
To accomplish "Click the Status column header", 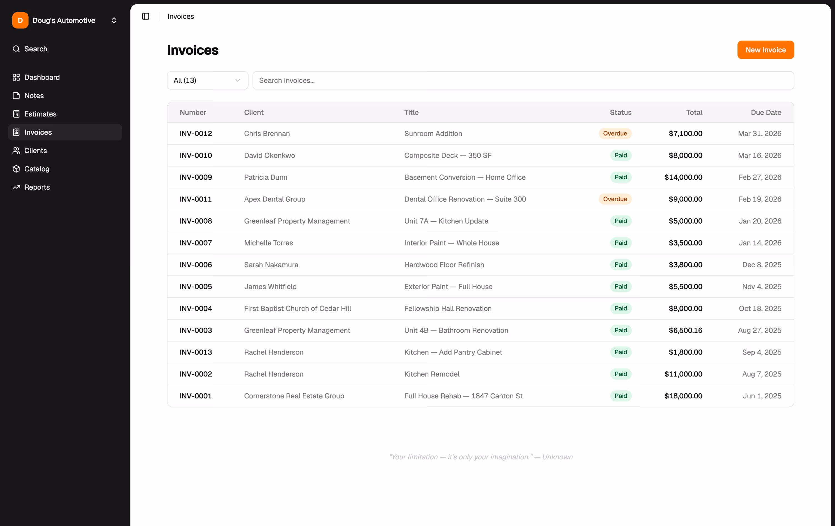I will (621, 113).
